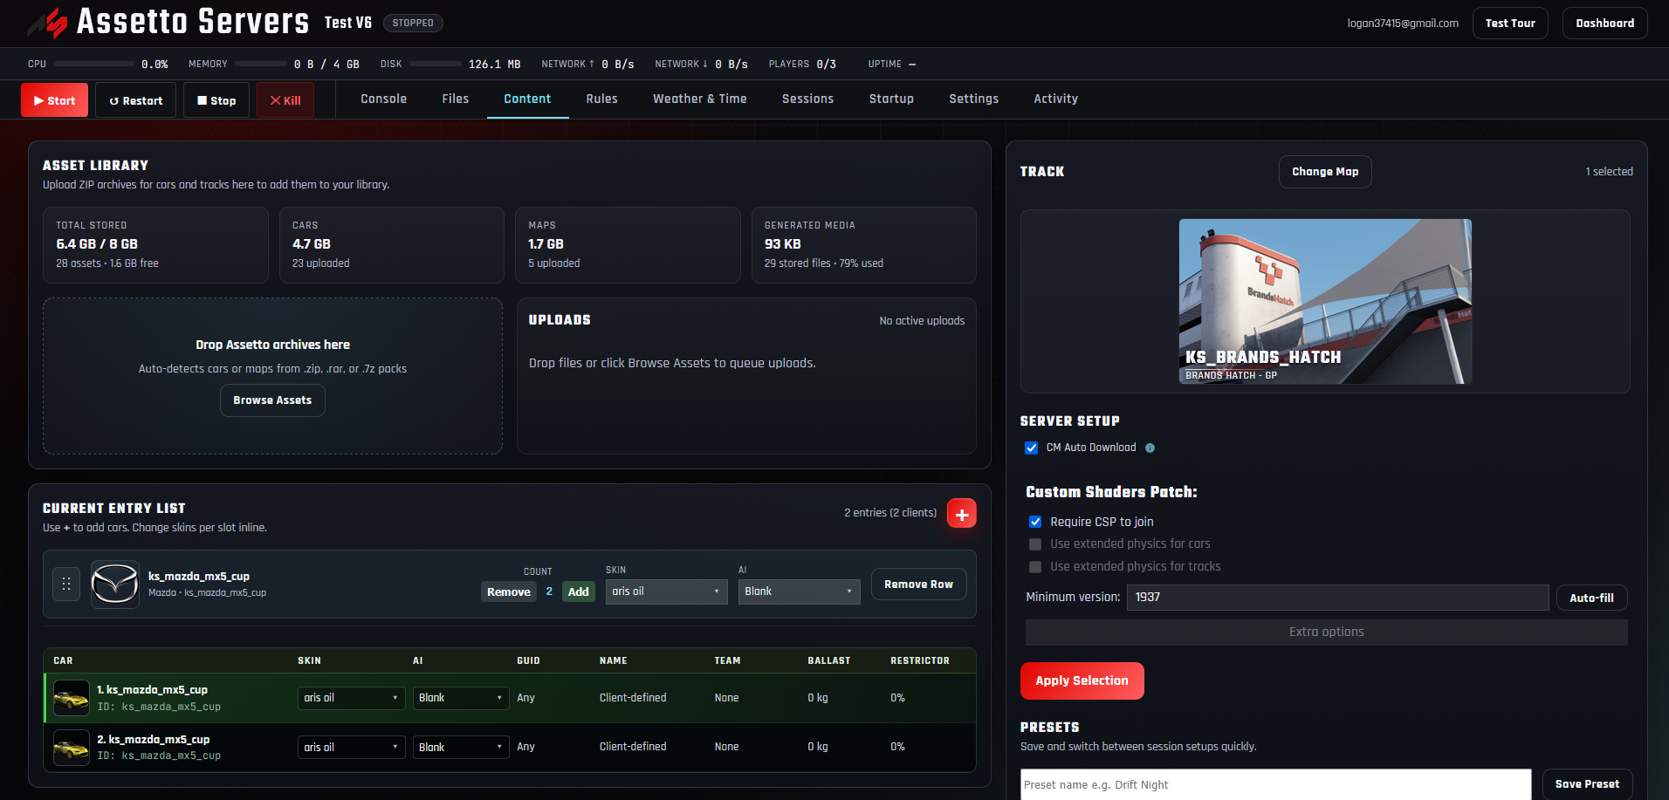Click the Mazda brand logo icon
The height and width of the screenshot is (800, 1669).
click(x=115, y=584)
